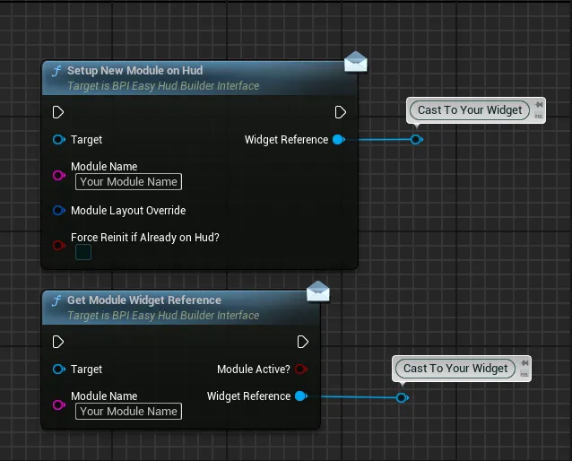Click the upper Cast To Your Widget comment bubble
572x461 pixels.
[x=470, y=110]
